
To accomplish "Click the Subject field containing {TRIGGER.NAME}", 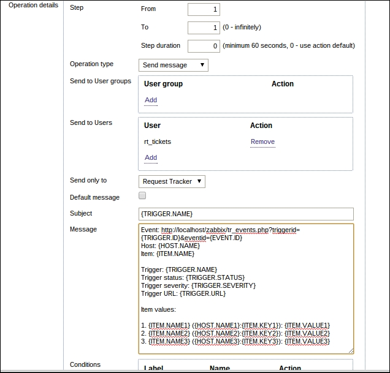I will [x=246, y=214].
